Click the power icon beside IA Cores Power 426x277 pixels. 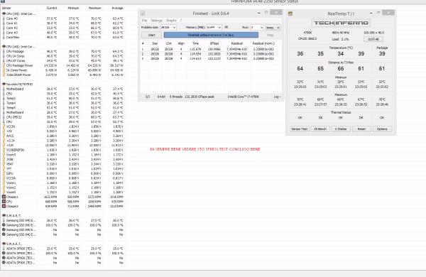[4, 70]
